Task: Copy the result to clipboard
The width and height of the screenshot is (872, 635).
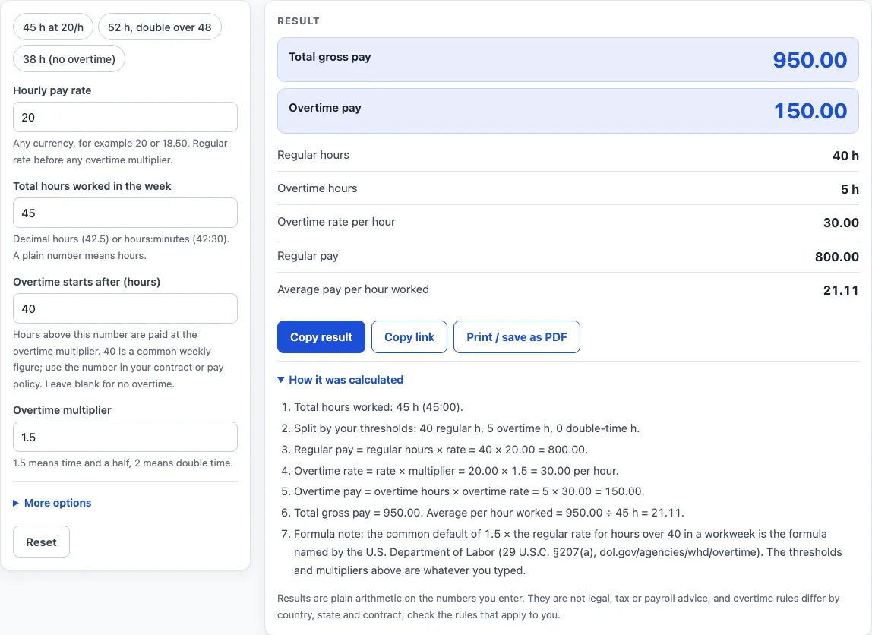Action: pyautogui.click(x=321, y=337)
